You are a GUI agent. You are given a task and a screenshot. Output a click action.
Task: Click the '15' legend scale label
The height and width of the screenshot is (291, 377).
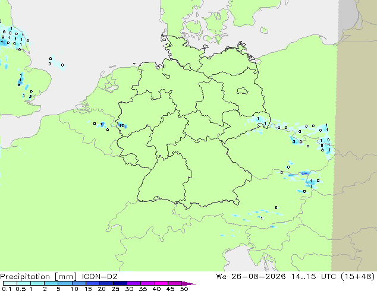[x=88, y=289]
